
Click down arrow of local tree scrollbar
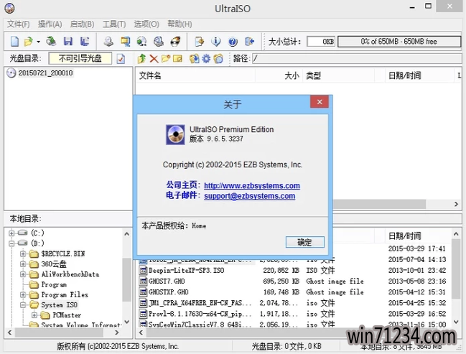point(127,322)
